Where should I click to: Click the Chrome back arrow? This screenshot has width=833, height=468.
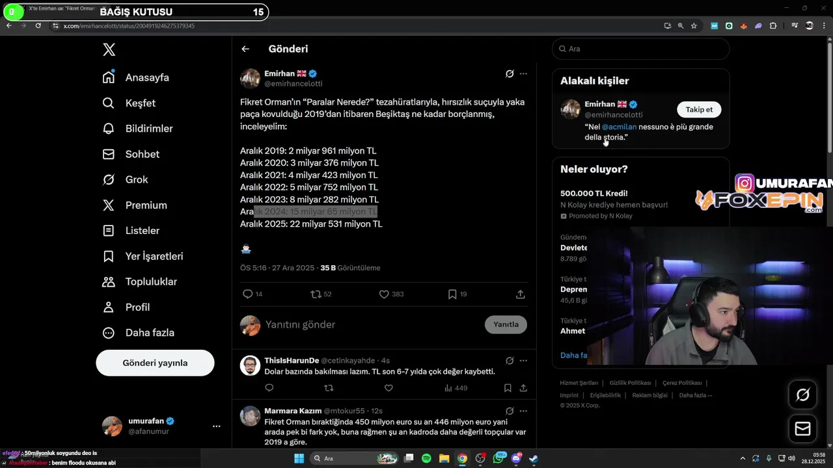tap(8, 25)
